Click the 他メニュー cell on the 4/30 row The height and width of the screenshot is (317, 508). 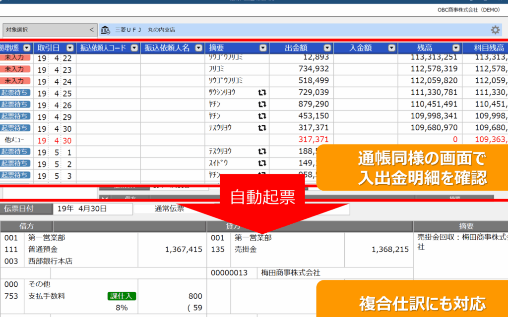[14, 140]
